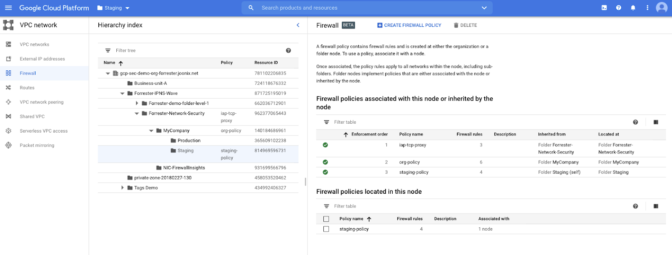672x255 pixels.
Task: Click green status check for staging-policy row
Action: [x=325, y=172]
